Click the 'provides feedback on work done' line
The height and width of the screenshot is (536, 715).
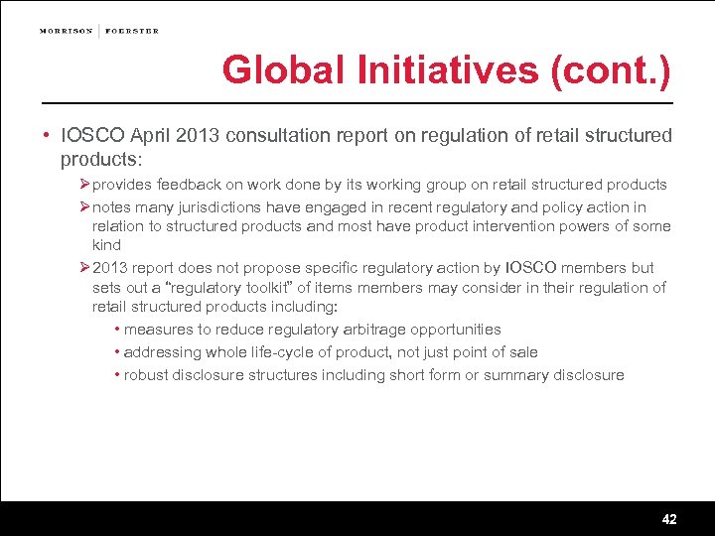pyautogui.click(x=379, y=185)
